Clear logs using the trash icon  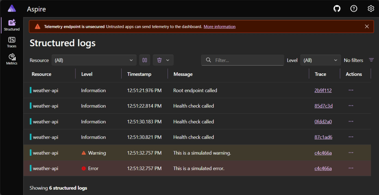click(160, 60)
